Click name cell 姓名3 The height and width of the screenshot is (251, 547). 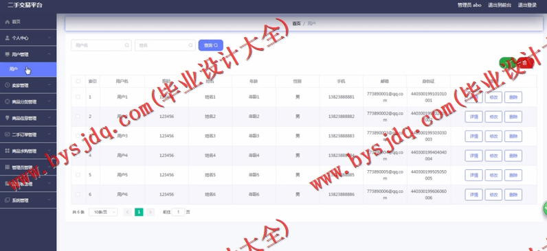(x=210, y=136)
